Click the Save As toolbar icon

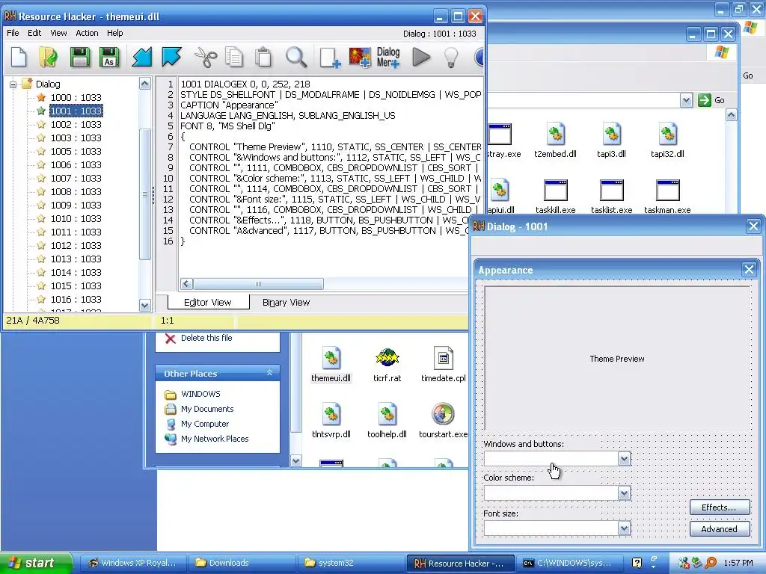coord(109,57)
